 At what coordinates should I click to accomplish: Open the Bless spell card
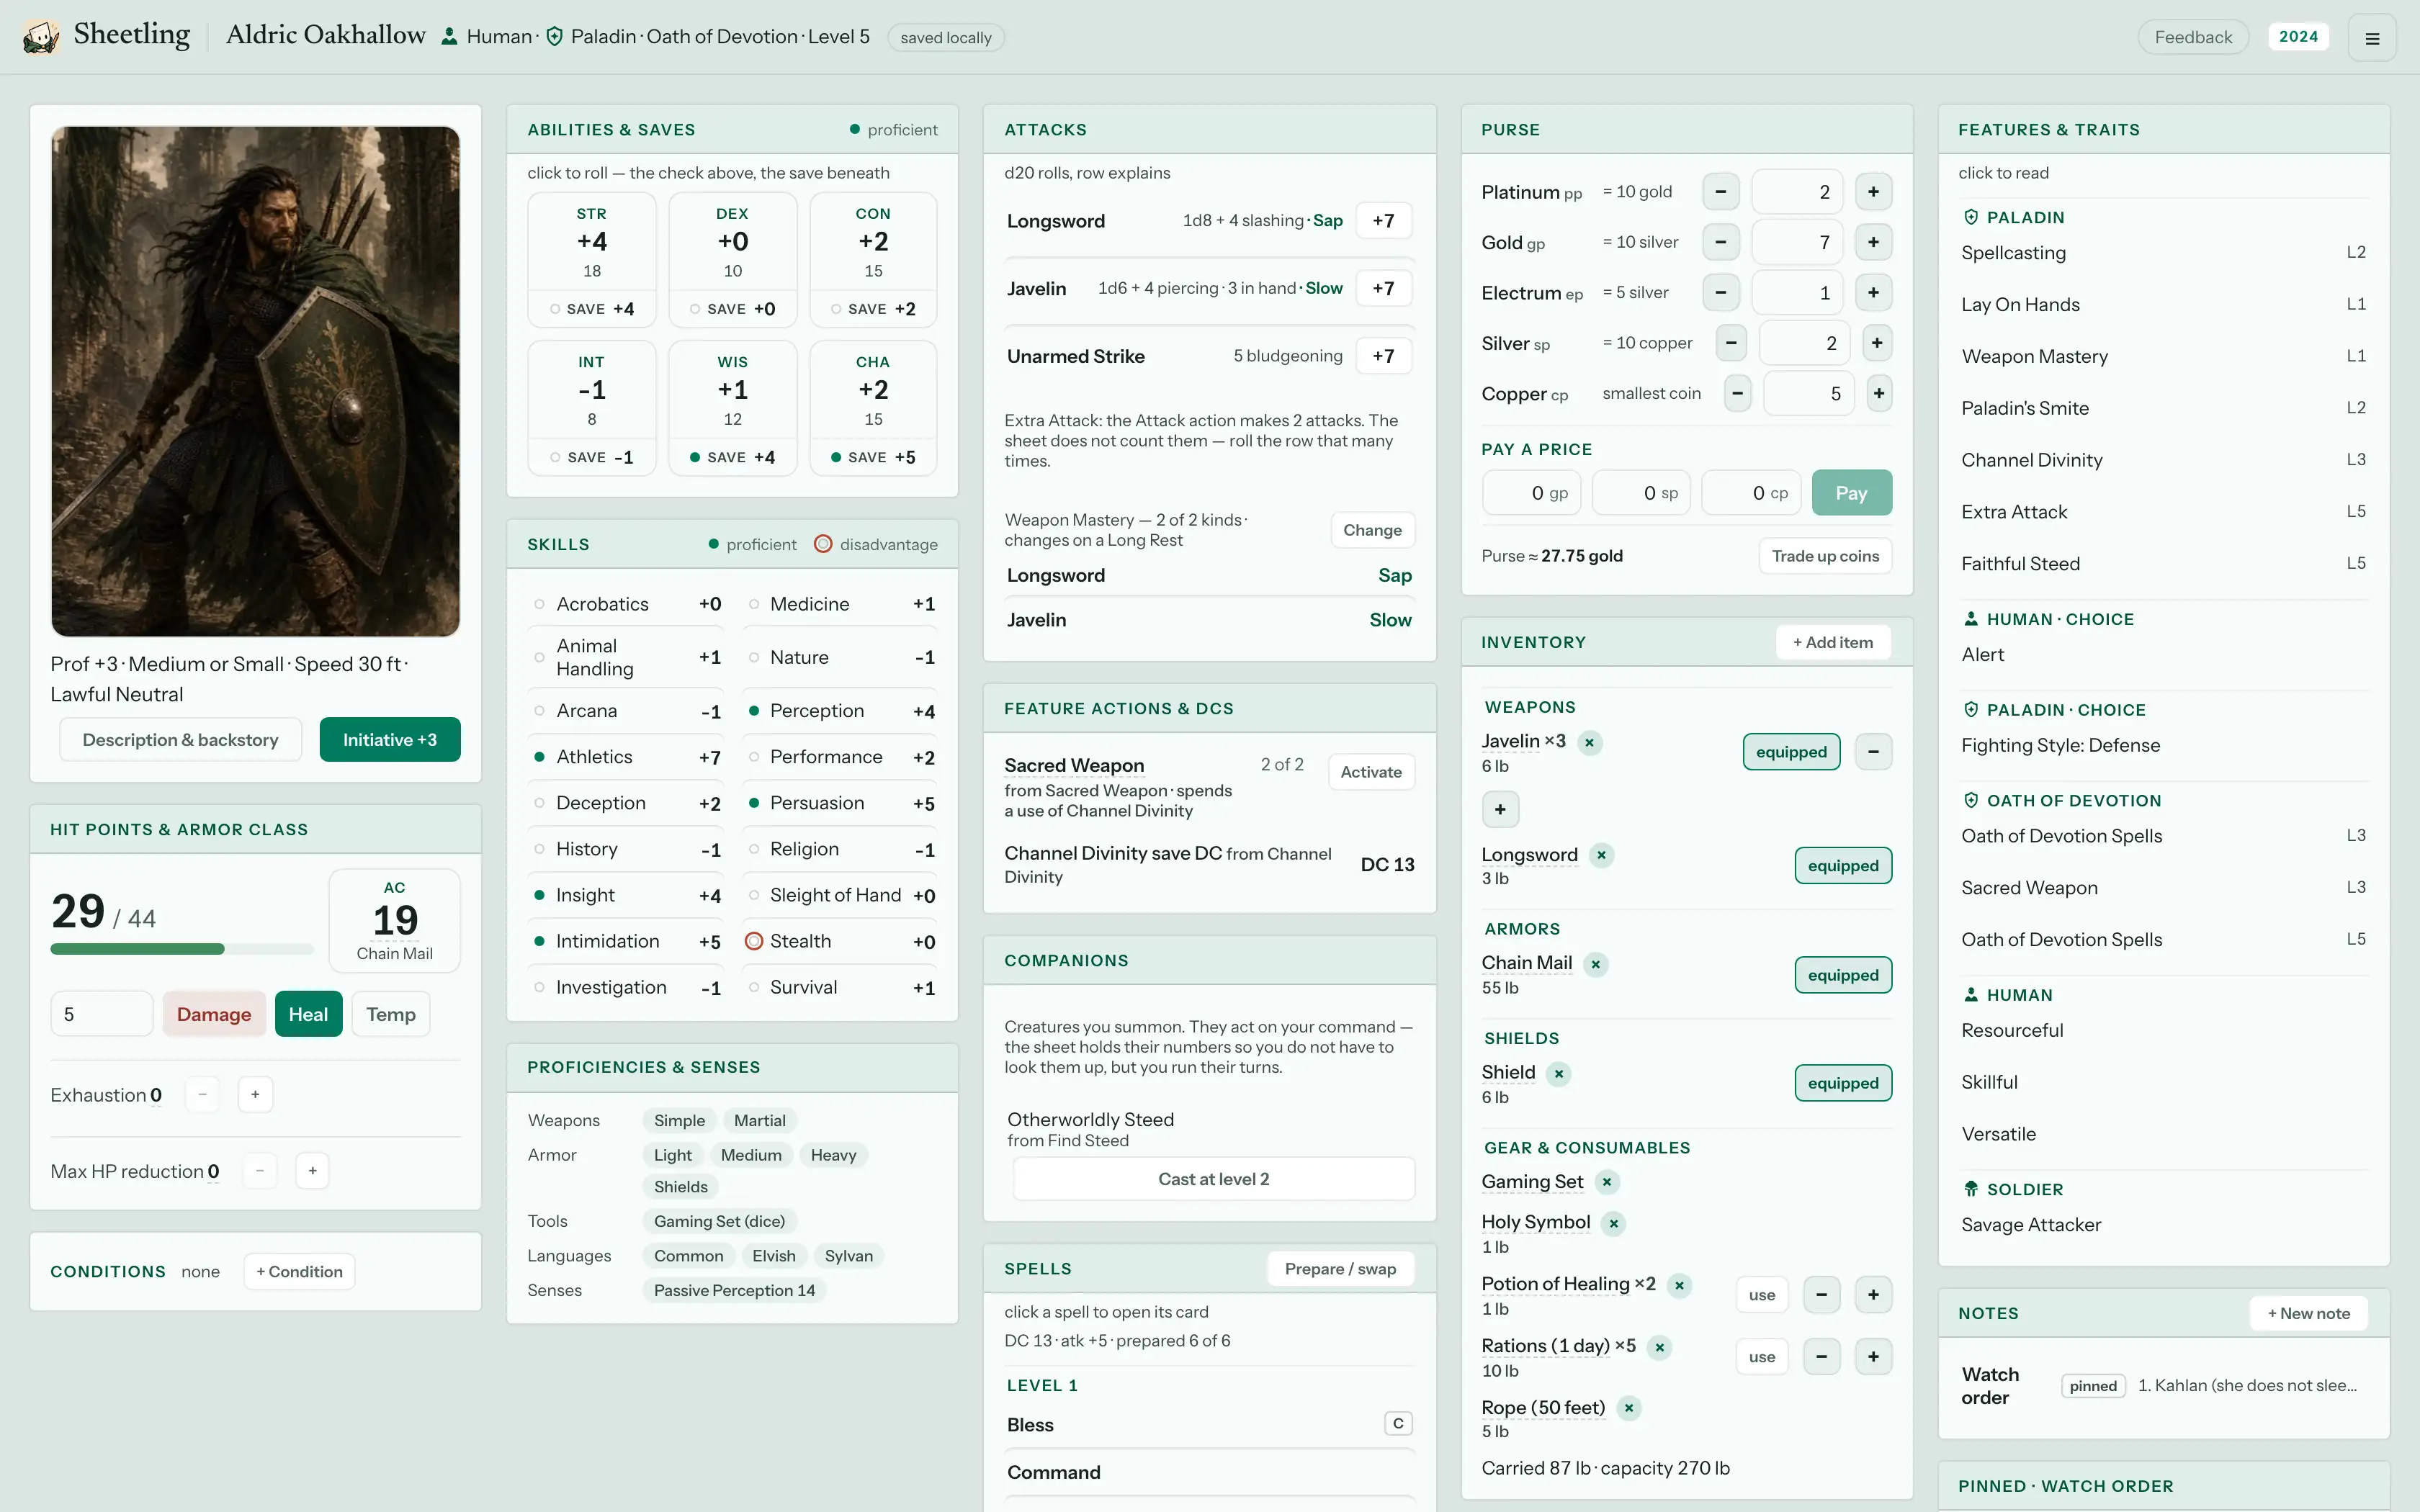1209,1425
